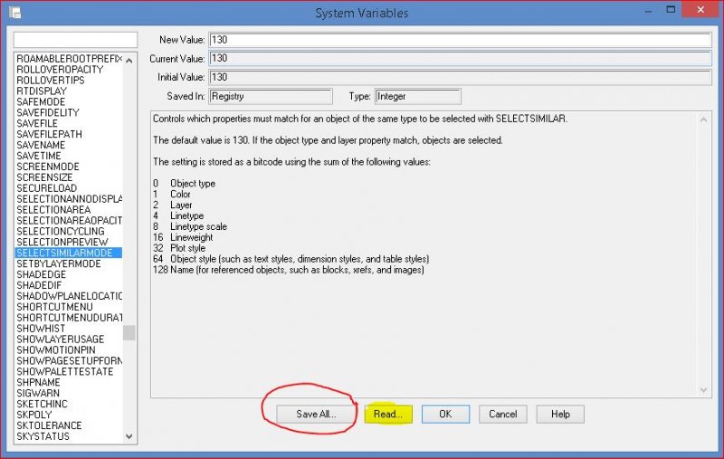Click the Cancel button
Image resolution: width=724 pixels, height=459 pixels.
pos(503,415)
